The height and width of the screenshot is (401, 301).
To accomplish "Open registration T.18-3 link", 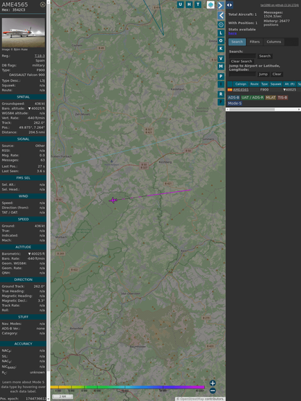I will pos(40,56).
